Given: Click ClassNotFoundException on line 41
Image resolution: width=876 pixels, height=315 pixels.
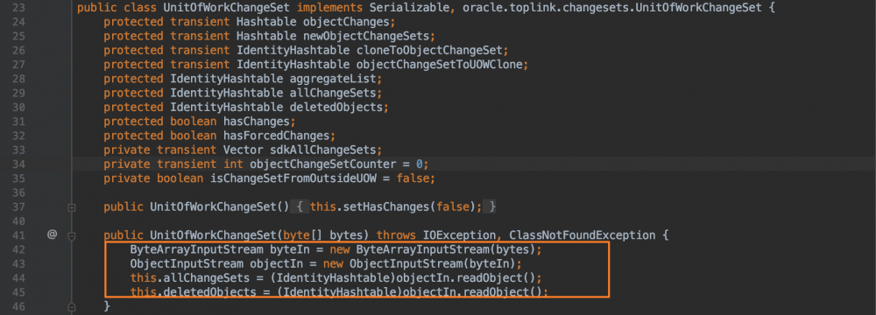Looking at the screenshot, I should [x=582, y=235].
